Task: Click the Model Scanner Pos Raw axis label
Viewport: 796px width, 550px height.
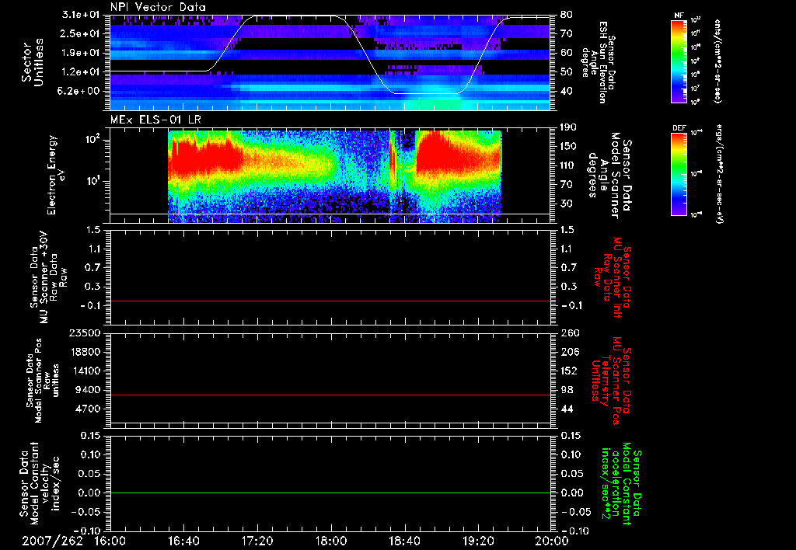Action: [x=42, y=381]
